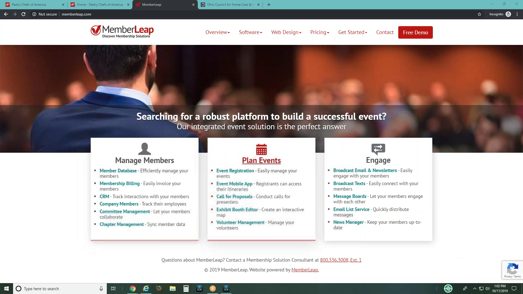Click the Not secure site info icon
This screenshot has width=523, height=294.
(x=34, y=14)
